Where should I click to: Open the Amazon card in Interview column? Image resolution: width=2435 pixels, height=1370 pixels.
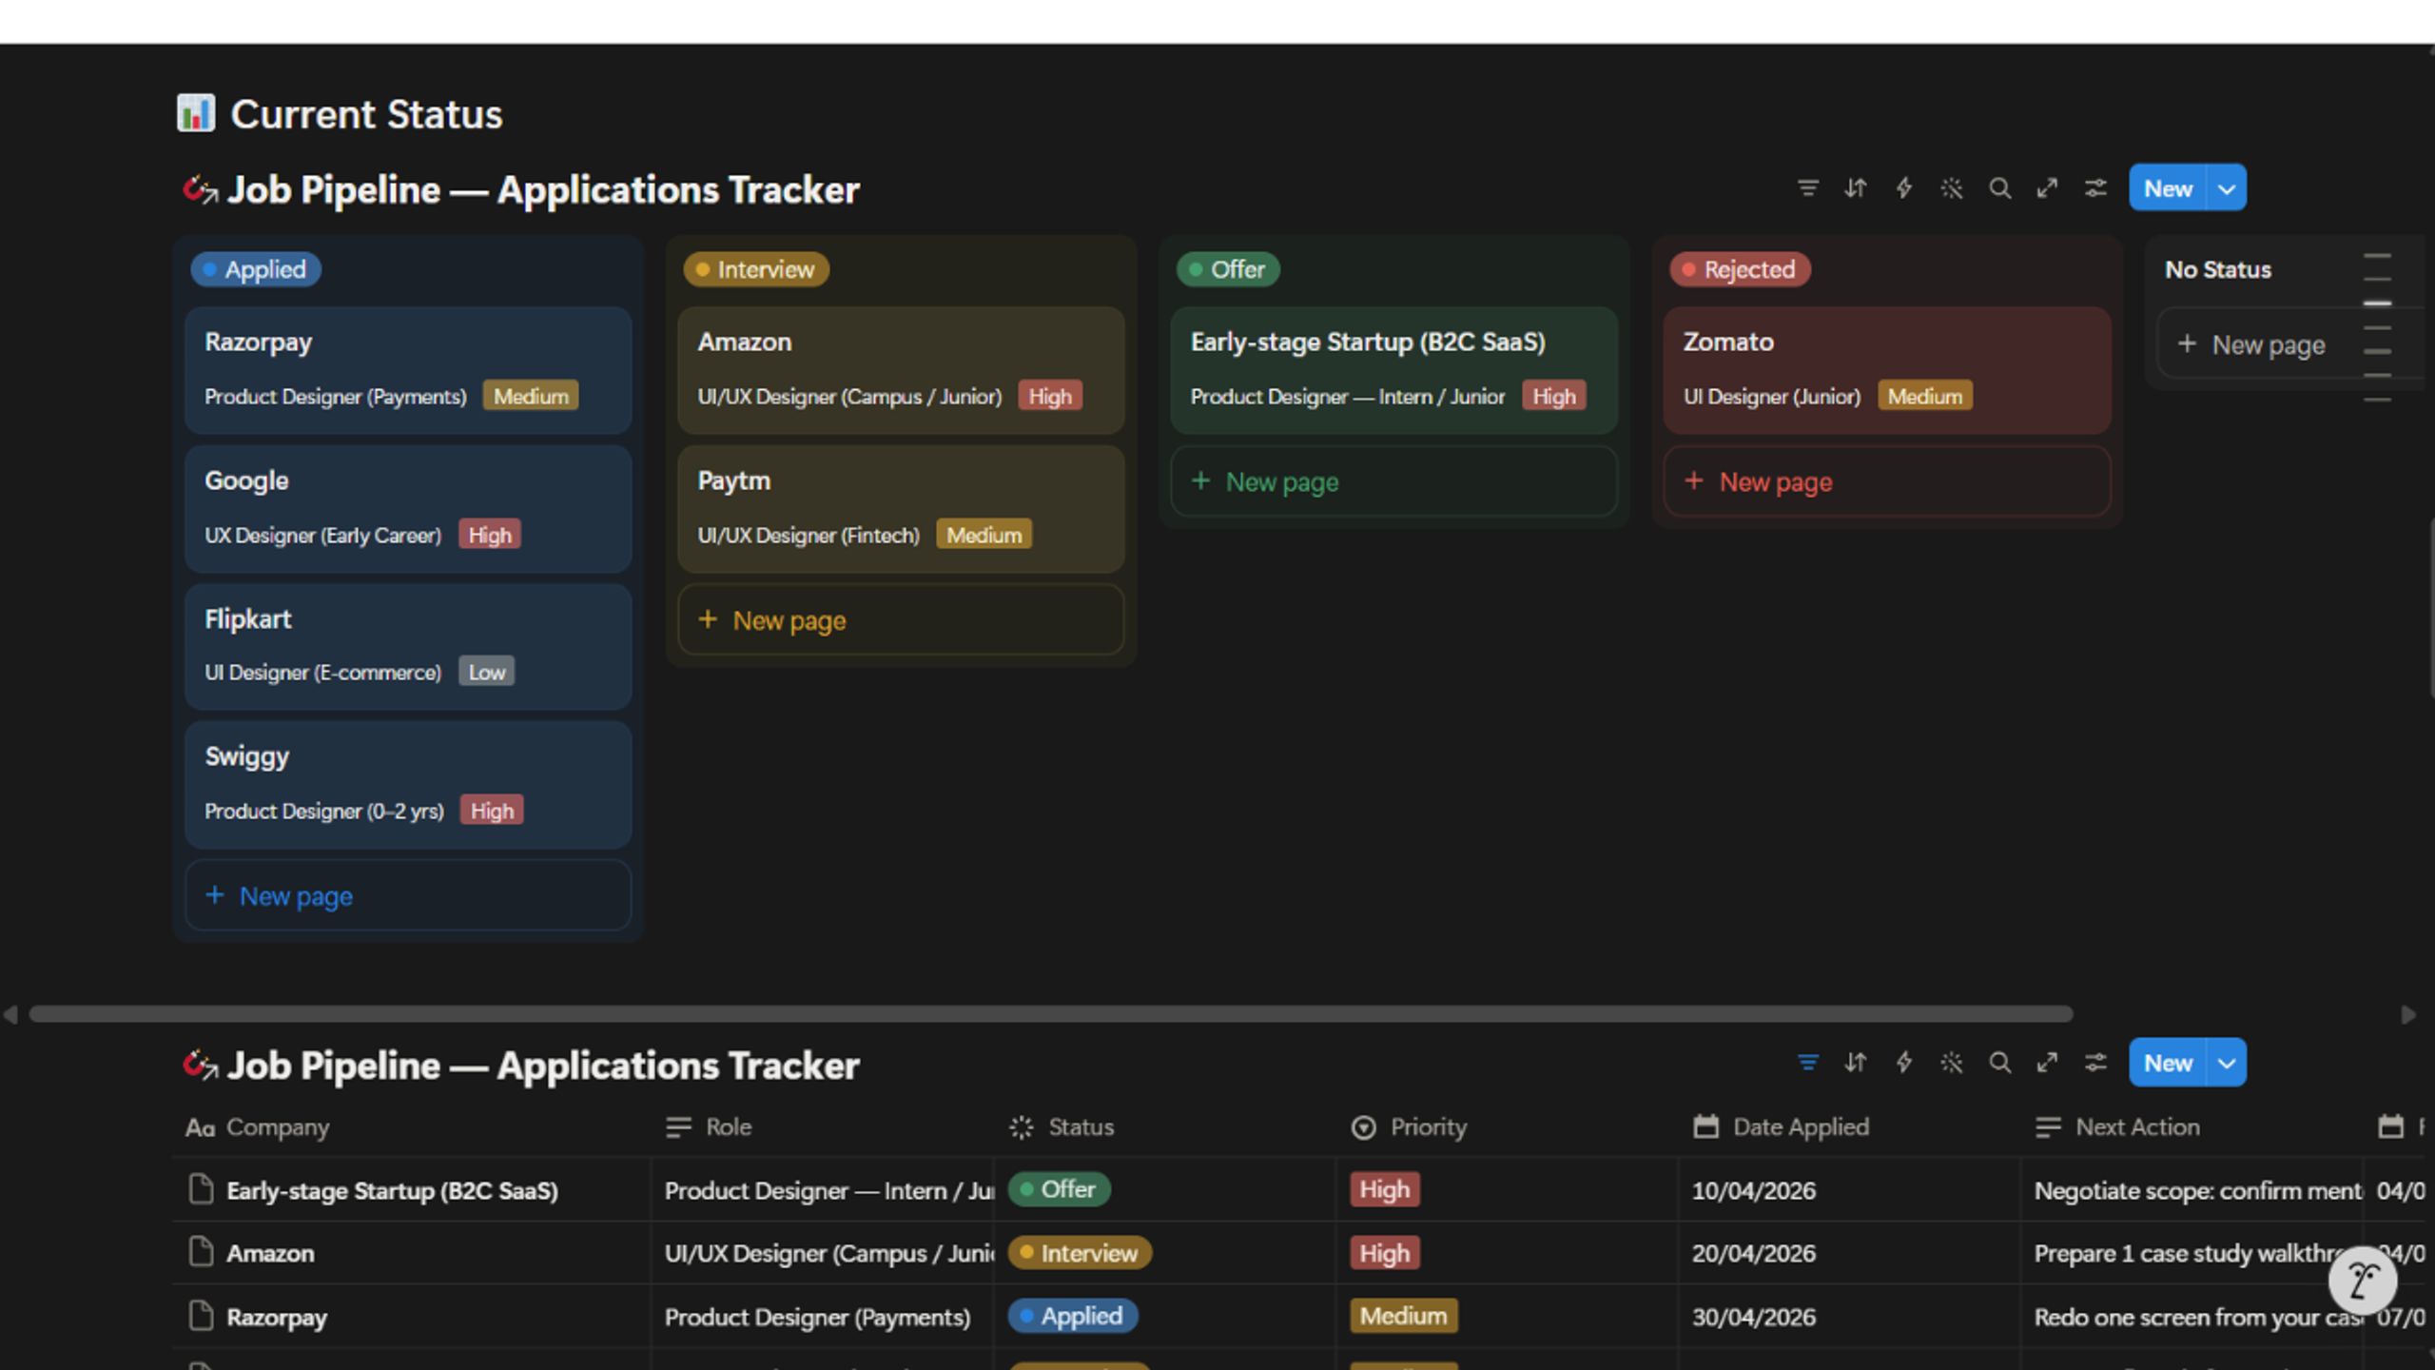click(901, 370)
